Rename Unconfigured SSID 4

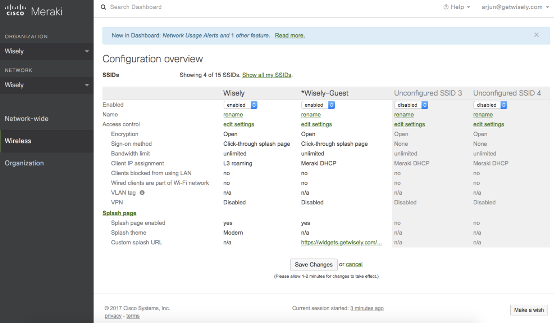(x=483, y=115)
